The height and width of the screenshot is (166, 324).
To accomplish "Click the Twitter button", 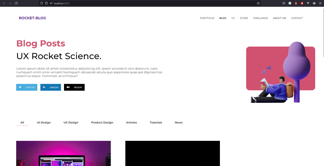I will coord(27,87).
